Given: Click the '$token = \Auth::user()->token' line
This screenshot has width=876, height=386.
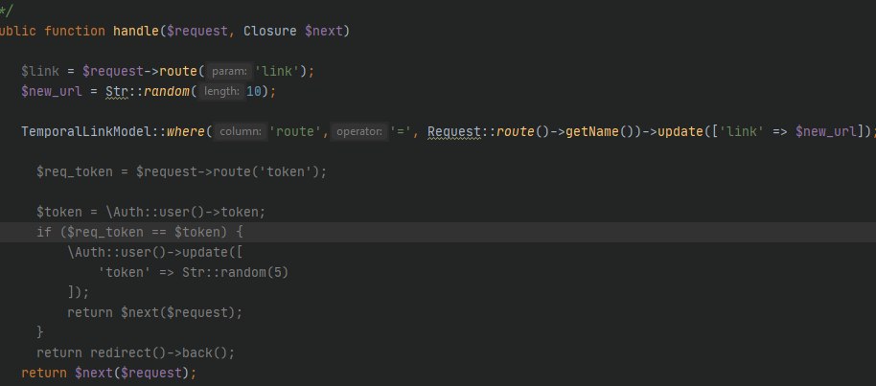Looking at the screenshot, I should tap(150, 213).
